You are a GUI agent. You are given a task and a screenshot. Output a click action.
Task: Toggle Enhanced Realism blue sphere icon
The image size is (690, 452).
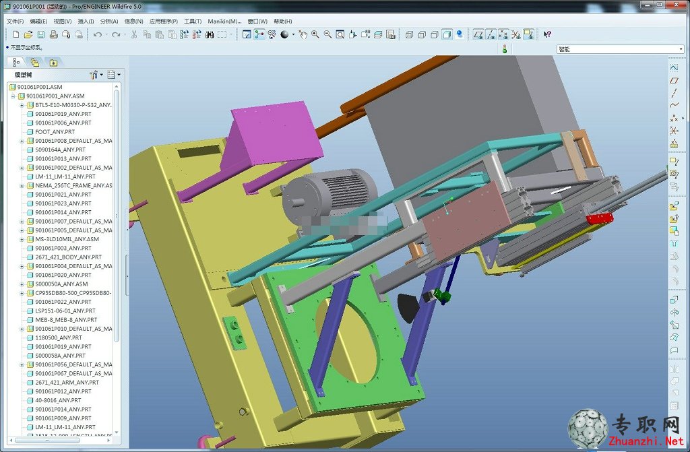[460, 34]
